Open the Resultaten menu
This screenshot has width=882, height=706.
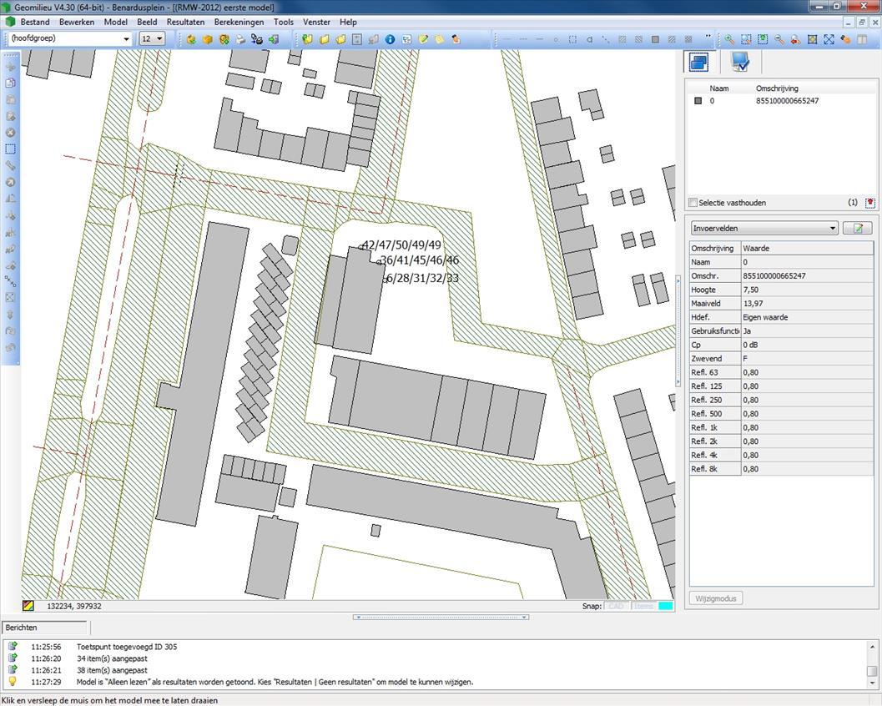185,22
